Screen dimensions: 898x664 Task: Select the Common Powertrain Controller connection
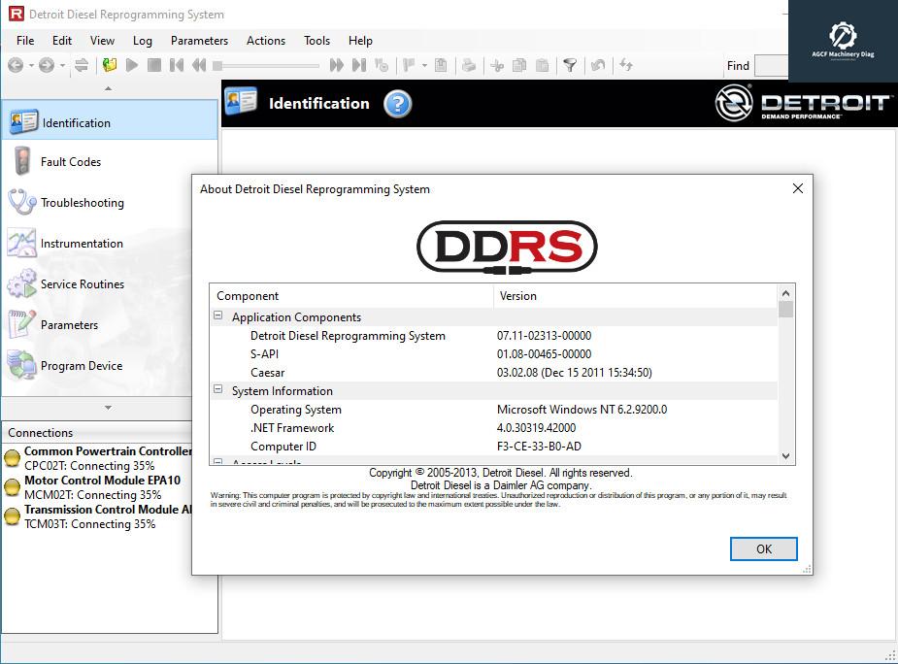pyautogui.click(x=107, y=451)
